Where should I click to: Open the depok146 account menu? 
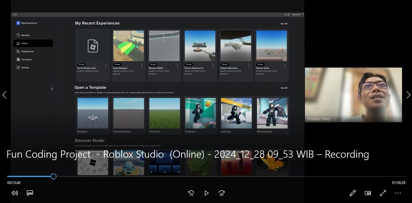296,14
